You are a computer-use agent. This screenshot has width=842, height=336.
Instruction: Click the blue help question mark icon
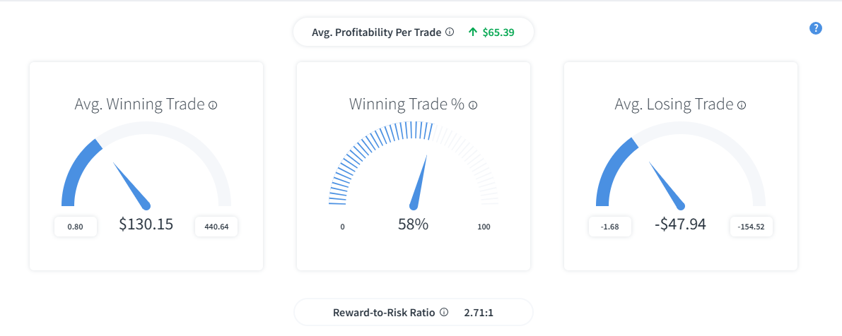pos(815,29)
